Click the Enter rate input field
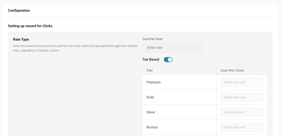282x136 pixels. (173, 47)
